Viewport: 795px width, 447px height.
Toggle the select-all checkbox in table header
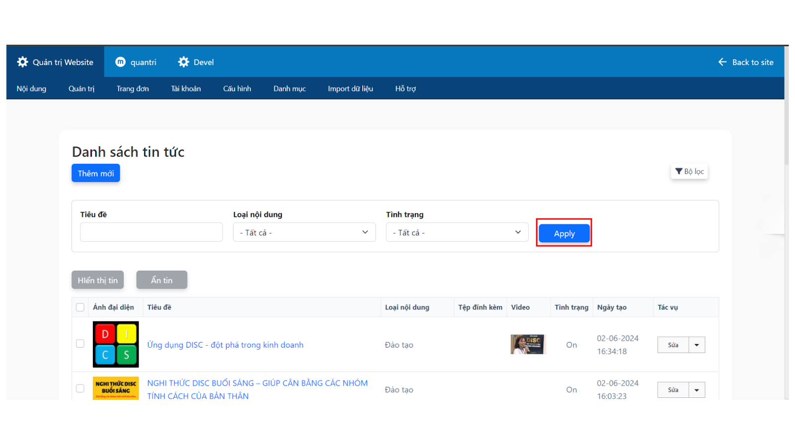tap(80, 307)
